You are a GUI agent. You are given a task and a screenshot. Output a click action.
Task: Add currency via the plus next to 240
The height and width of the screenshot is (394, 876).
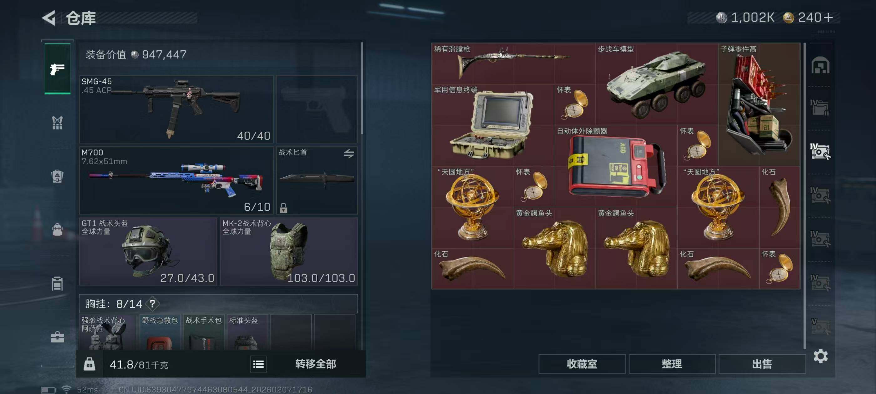[x=829, y=17]
